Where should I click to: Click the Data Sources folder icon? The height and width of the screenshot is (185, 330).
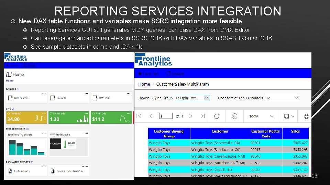pos(10,98)
